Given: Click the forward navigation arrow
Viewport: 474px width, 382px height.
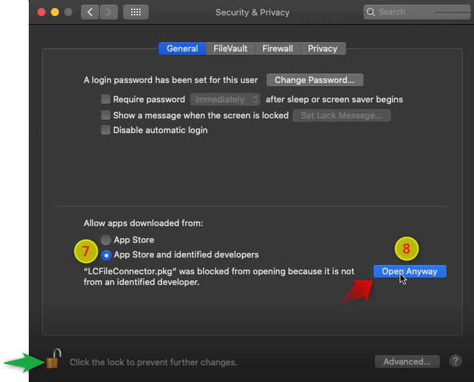Looking at the screenshot, I should [x=108, y=12].
